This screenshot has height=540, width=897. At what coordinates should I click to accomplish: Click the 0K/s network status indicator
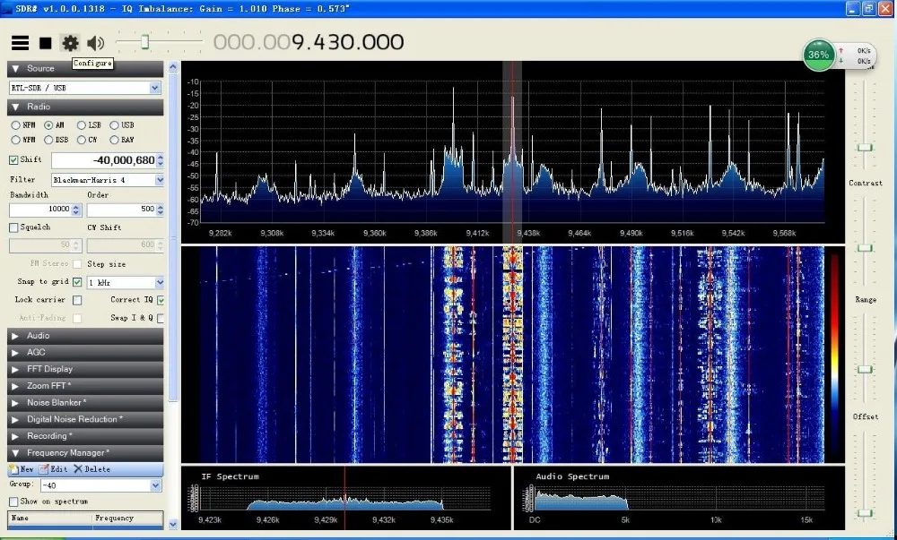click(862, 55)
